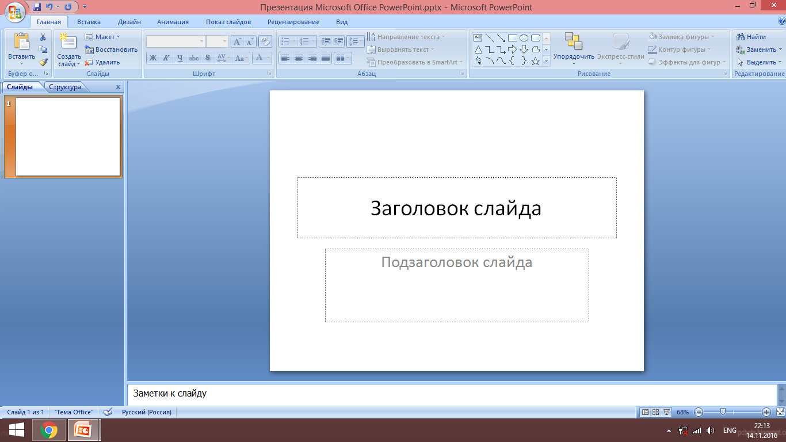
Task: Switch to the Рецензирование ribbon tab
Action: tap(293, 22)
